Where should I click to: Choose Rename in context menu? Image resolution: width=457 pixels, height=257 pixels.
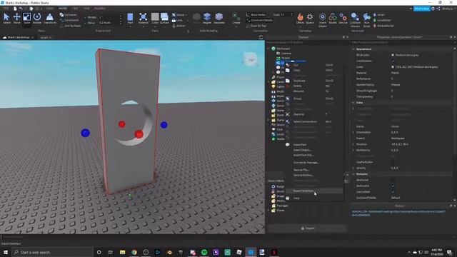coord(314,91)
